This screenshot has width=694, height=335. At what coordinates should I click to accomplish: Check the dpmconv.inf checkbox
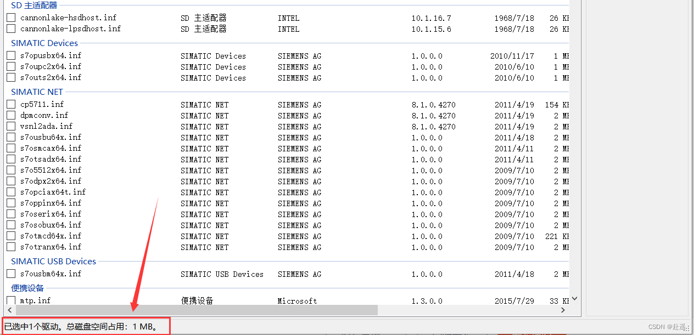(11, 115)
